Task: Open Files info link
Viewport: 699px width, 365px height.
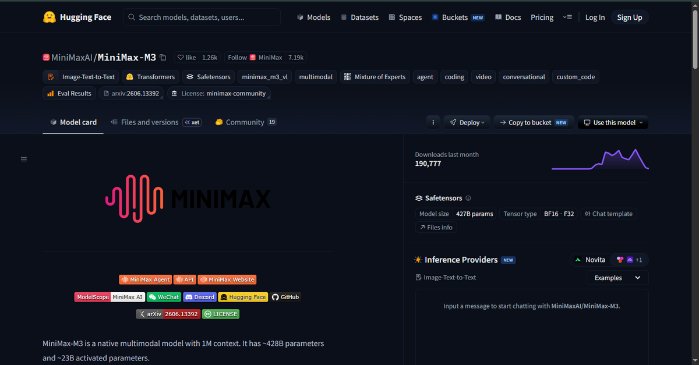Action: 436,227
